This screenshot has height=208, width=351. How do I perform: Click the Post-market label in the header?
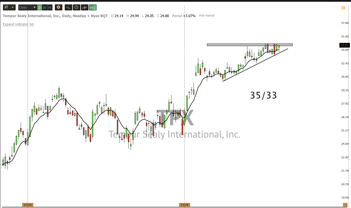206,15
